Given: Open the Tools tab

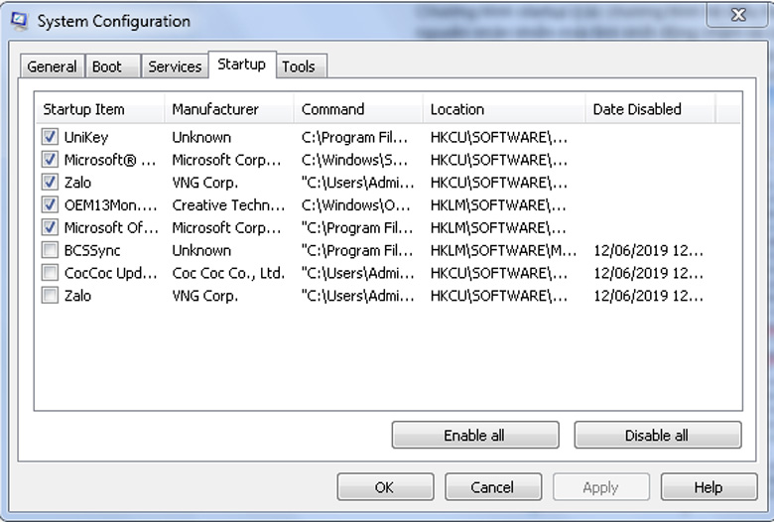Looking at the screenshot, I should (298, 66).
